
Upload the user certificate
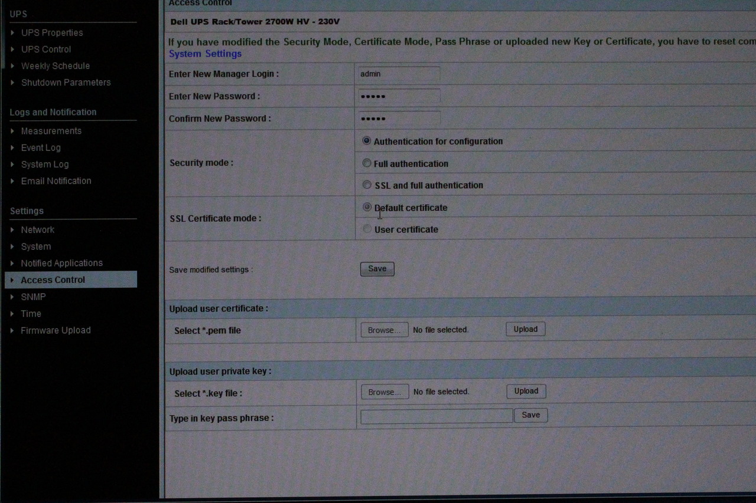click(526, 329)
